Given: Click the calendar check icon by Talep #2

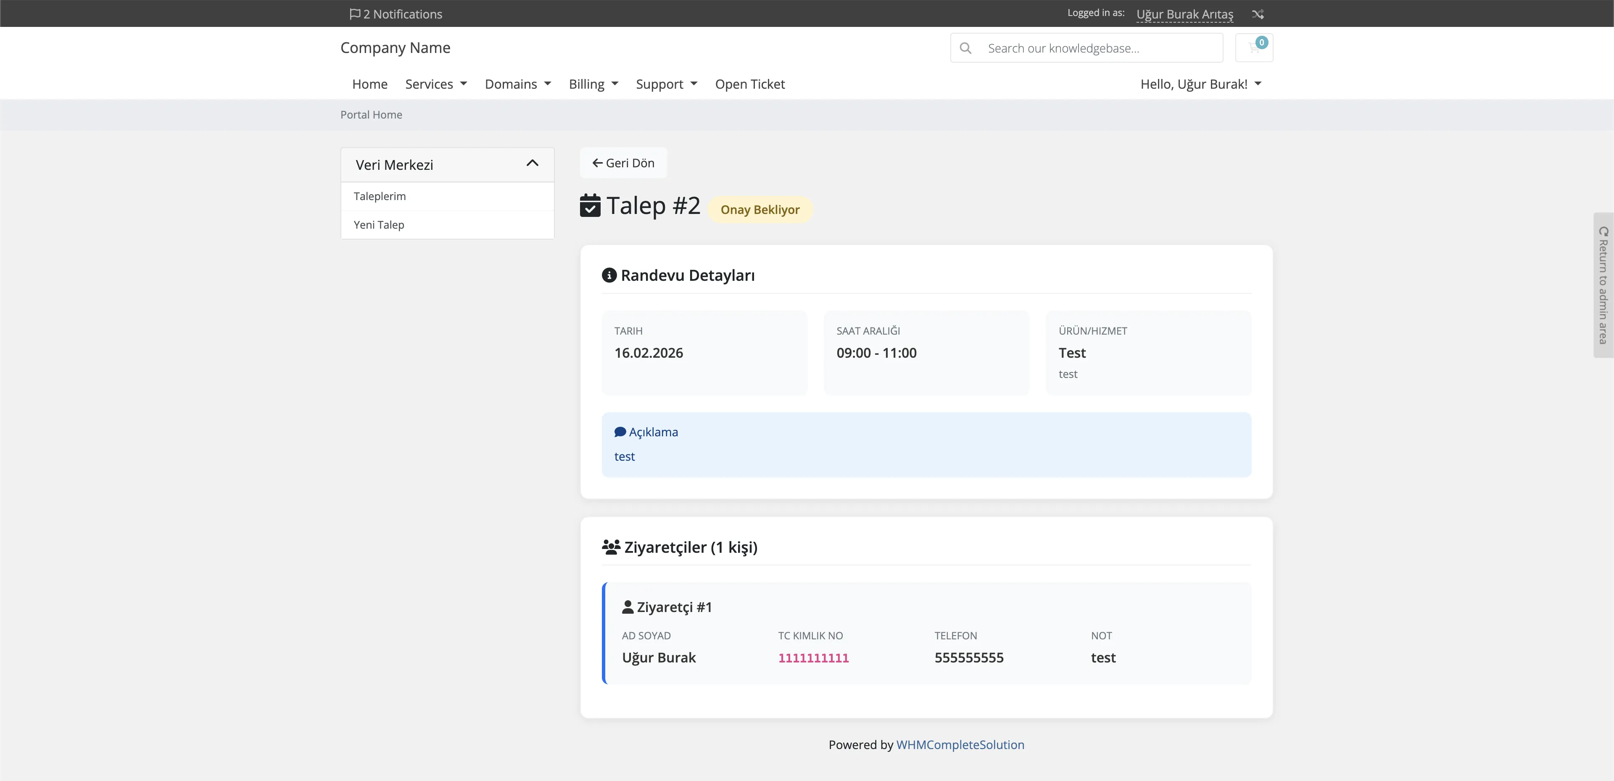Looking at the screenshot, I should tap(590, 205).
